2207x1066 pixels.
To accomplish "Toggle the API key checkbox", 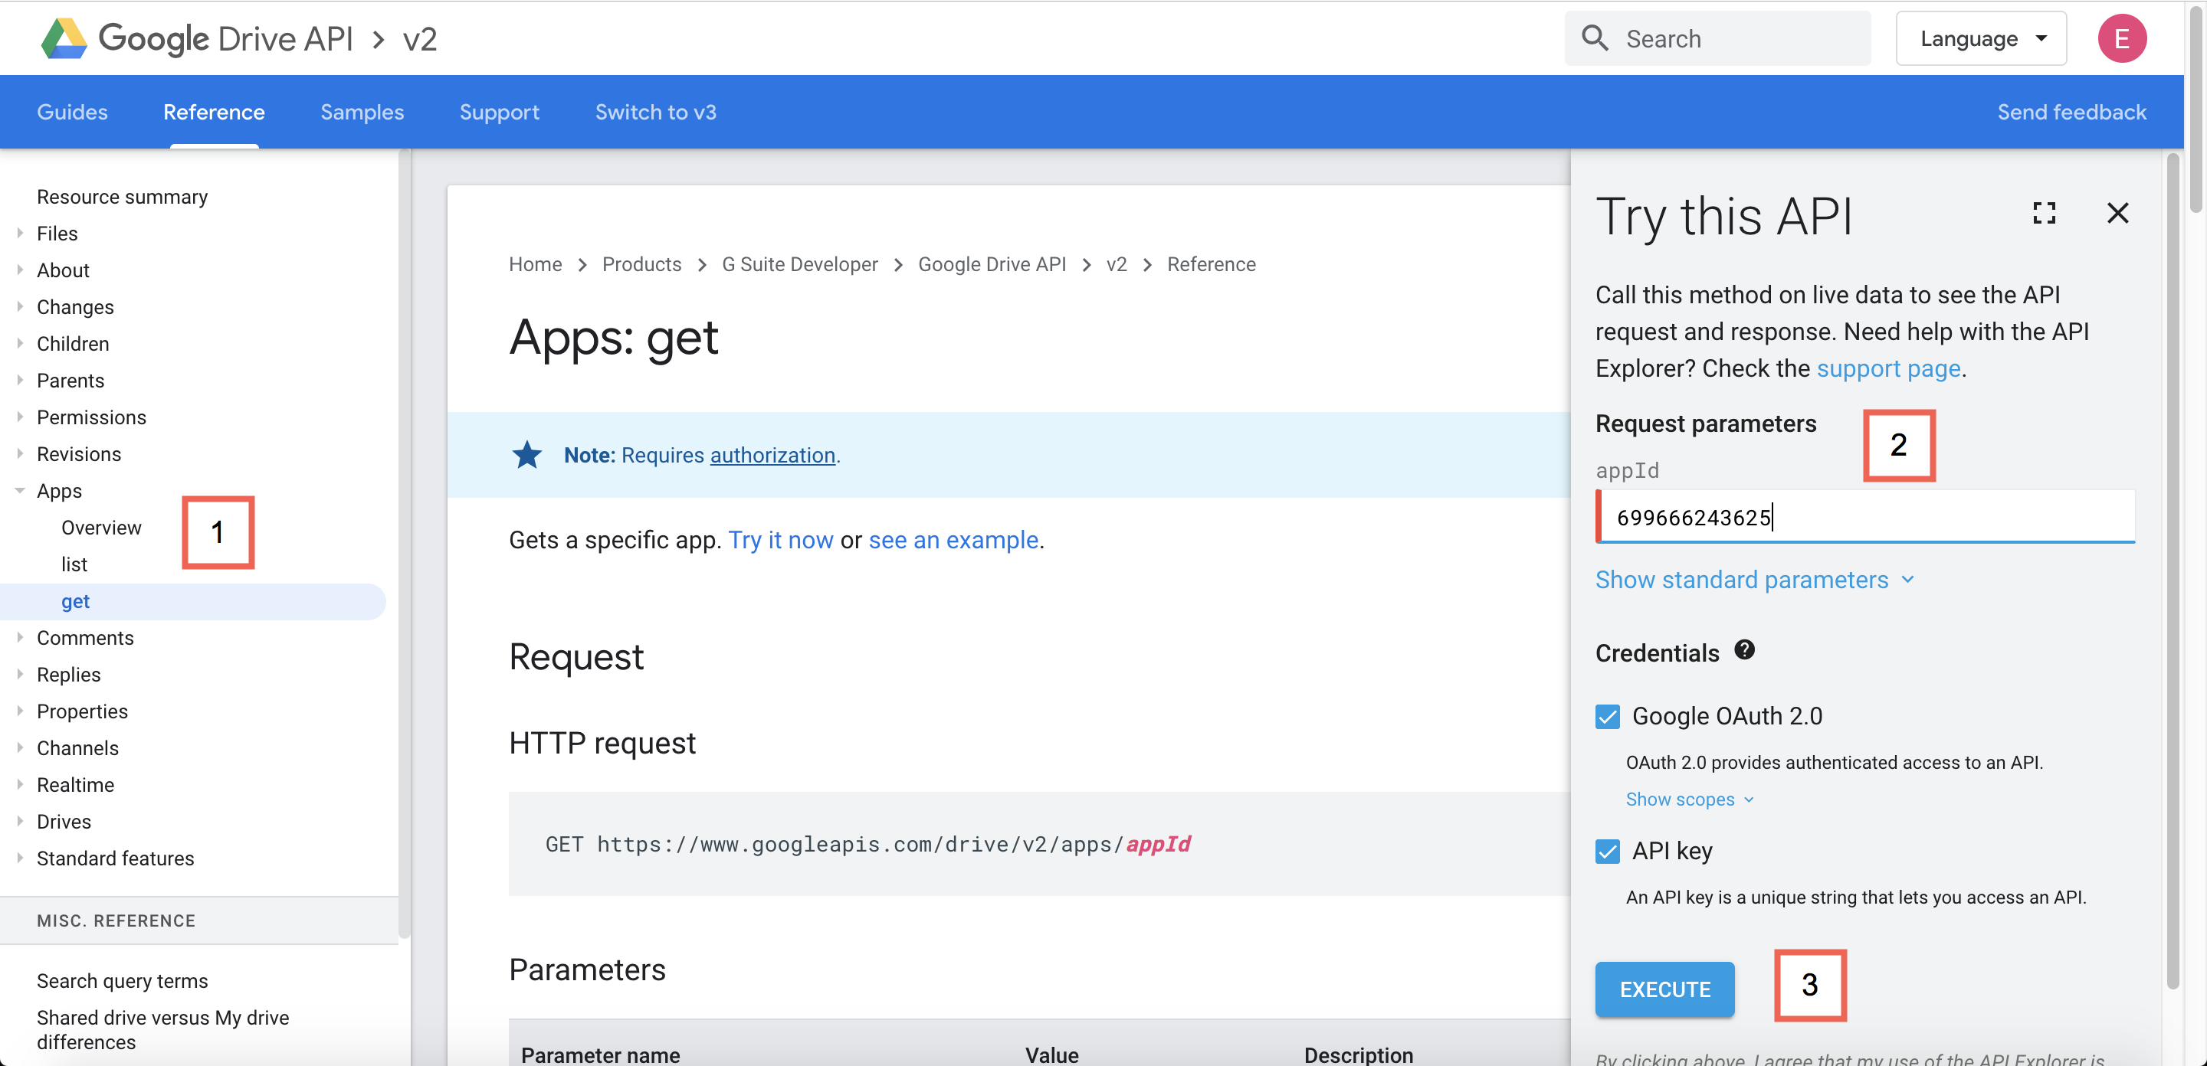I will [x=1607, y=852].
